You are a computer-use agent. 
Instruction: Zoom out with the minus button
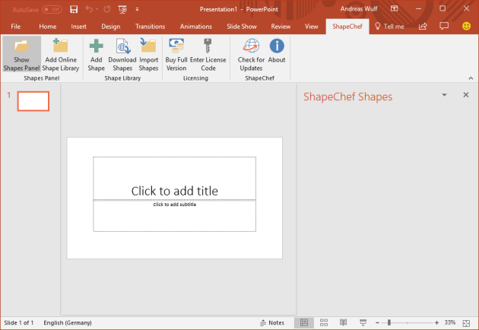click(378, 322)
